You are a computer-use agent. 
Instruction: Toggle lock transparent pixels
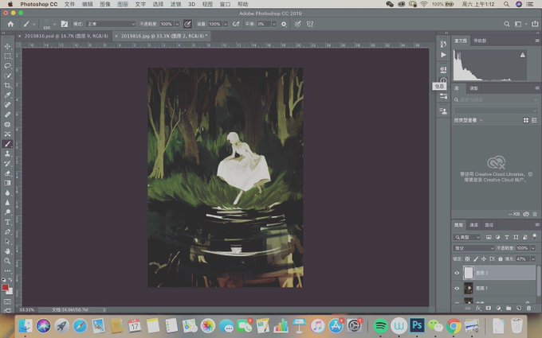click(x=467, y=258)
